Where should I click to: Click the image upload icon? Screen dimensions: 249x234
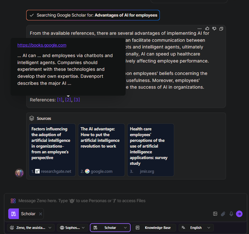click(215, 214)
